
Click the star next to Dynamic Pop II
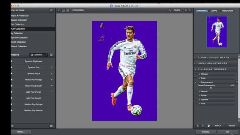point(12,73)
